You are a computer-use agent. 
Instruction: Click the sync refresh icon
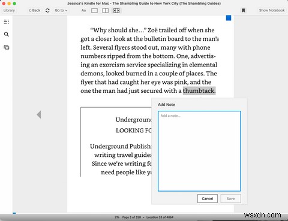47,10
